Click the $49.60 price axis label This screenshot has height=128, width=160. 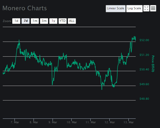pos(144,84)
